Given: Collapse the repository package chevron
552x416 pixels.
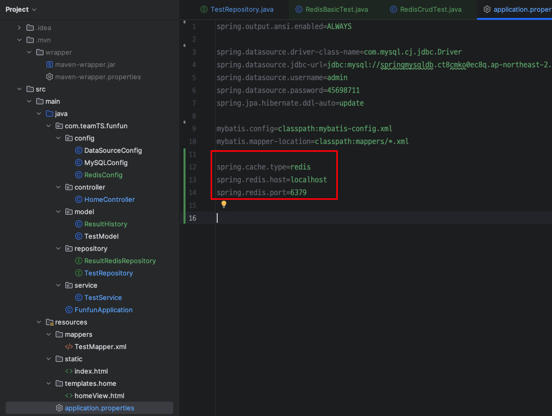Looking at the screenshot, I should [58, 248].
